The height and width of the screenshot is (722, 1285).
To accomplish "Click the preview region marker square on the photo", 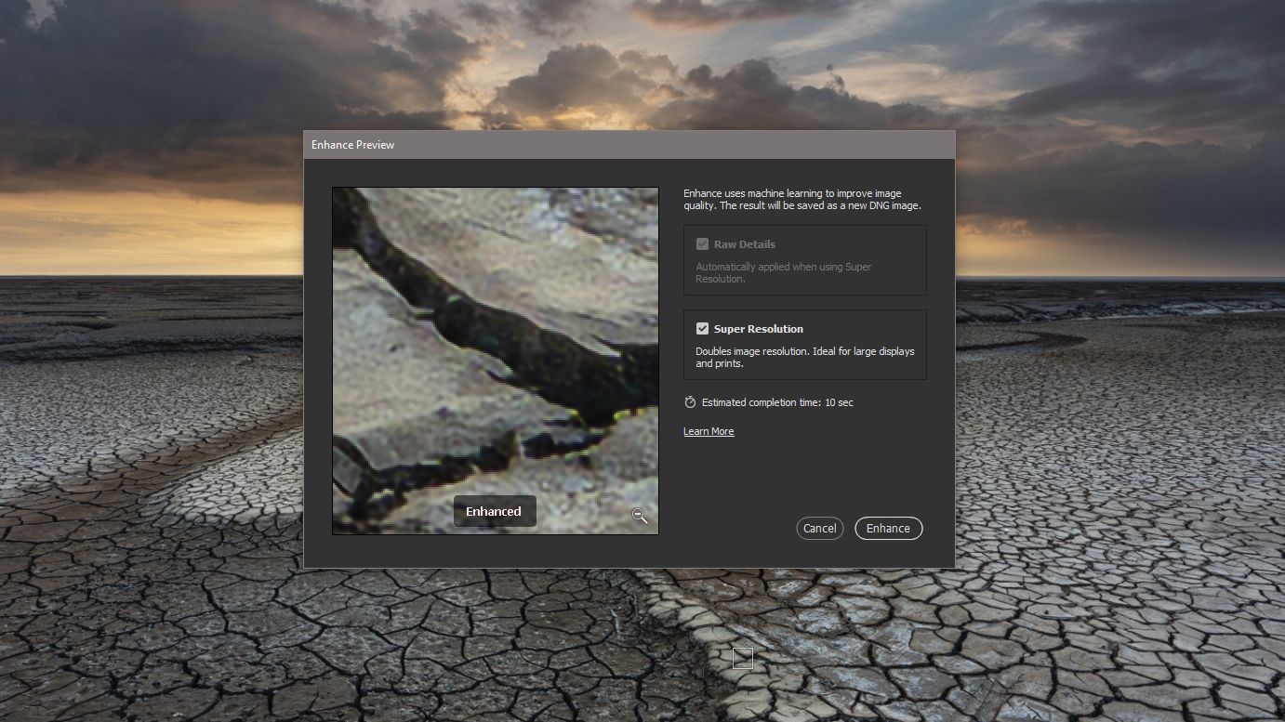I will click(742, 658).
